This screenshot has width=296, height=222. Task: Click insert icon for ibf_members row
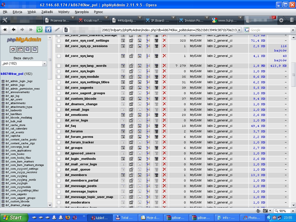point(148,175)
